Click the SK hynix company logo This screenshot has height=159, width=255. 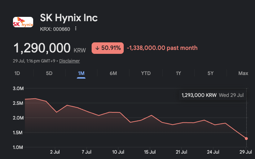click(23, 22)
